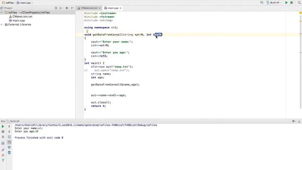Click the 'return 0;' code line
Screen dimensions: 302x170
pyautogui.click(x=99, y=106)
